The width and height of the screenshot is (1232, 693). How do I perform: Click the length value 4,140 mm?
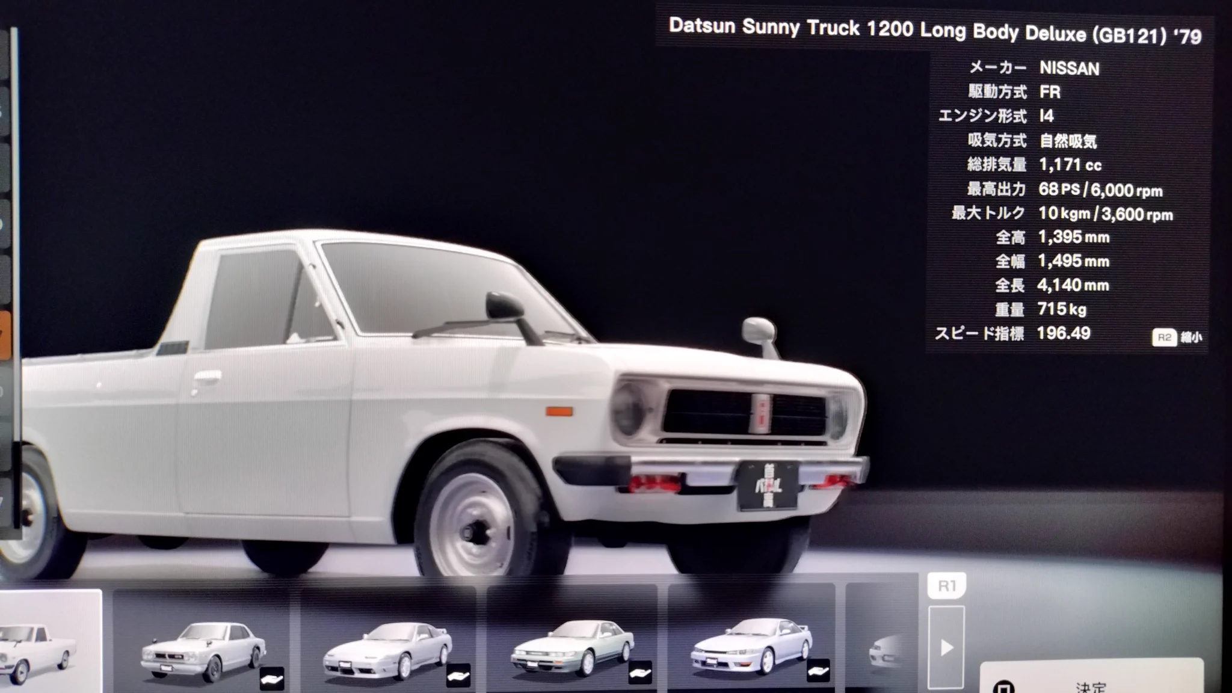(x=1073, y=285)
